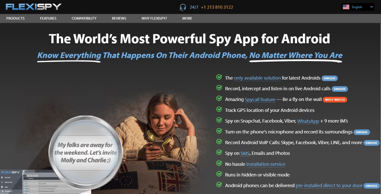This screenshot has height=194, width=381.
Task: Open the FEATURES menu
Action: pyautogui.click(x=48, y=18)
